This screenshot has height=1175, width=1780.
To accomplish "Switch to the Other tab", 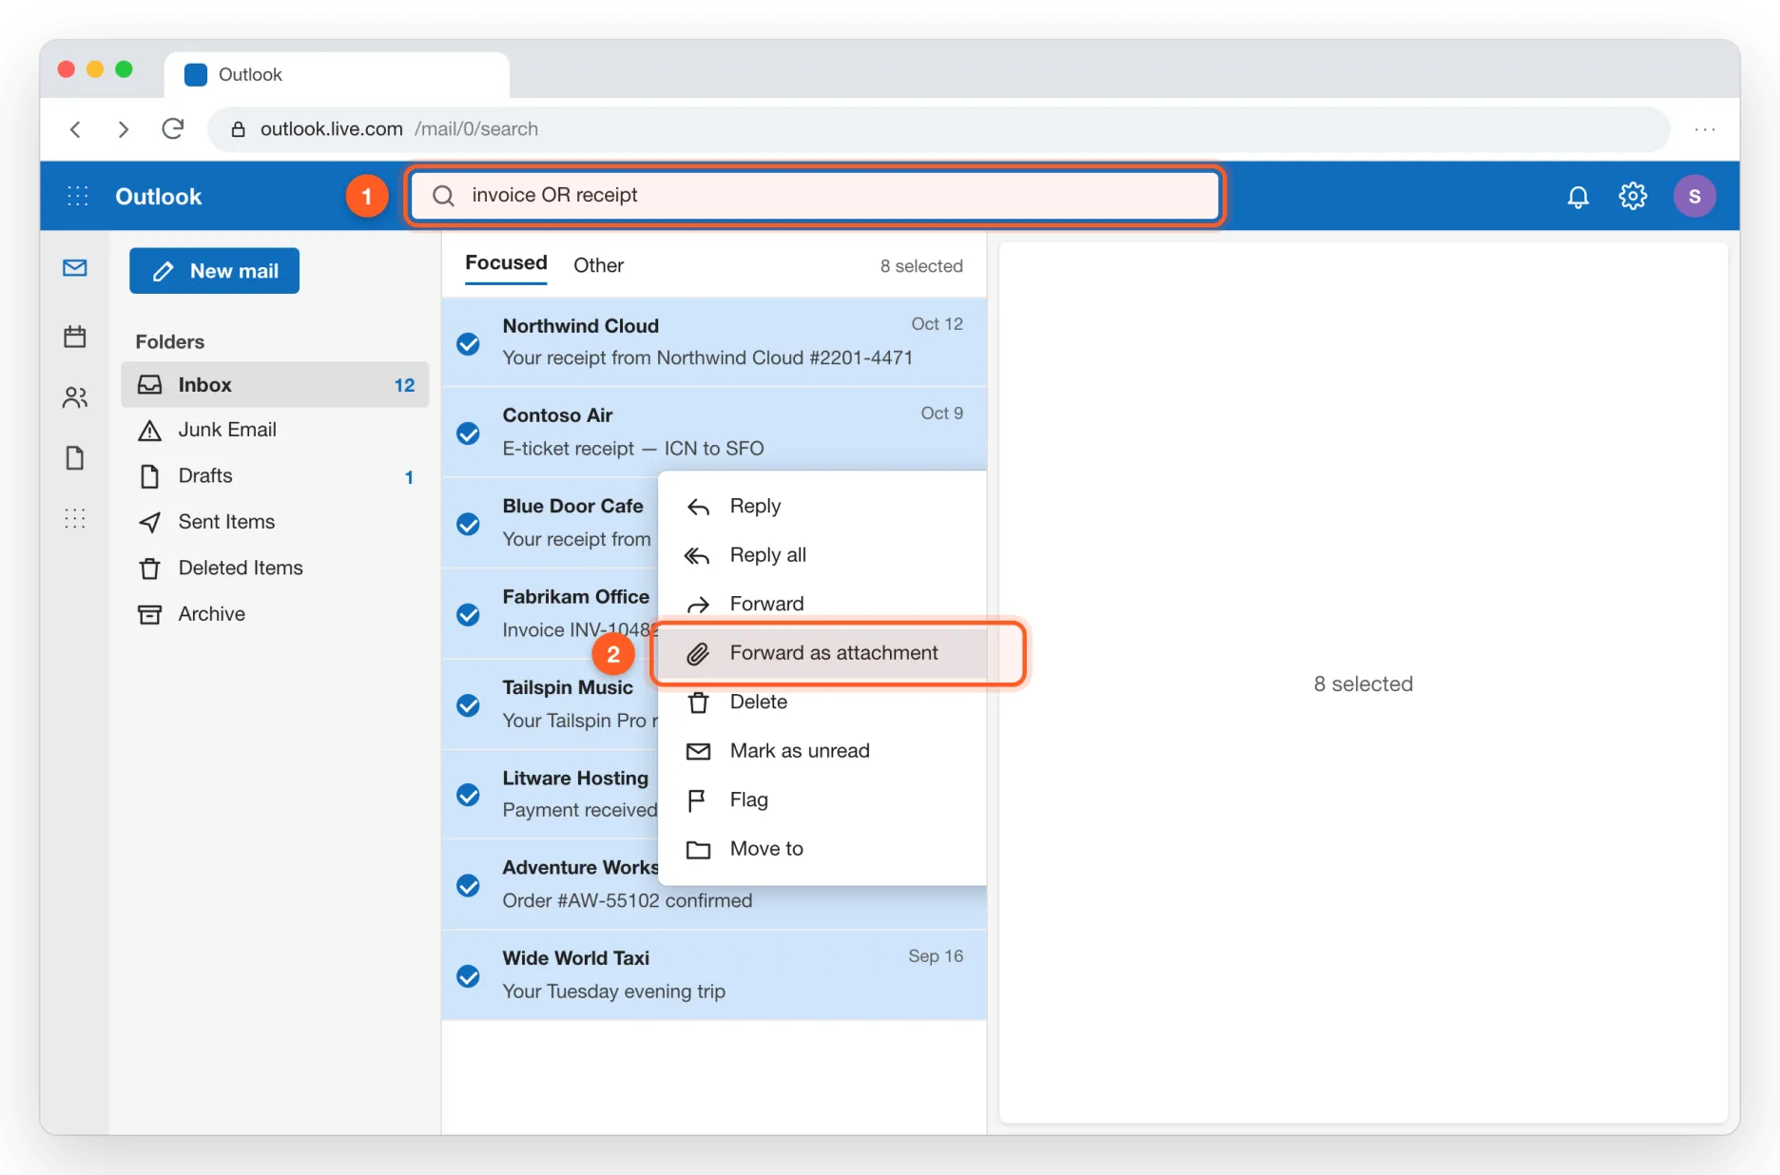I will coord(598,265).
